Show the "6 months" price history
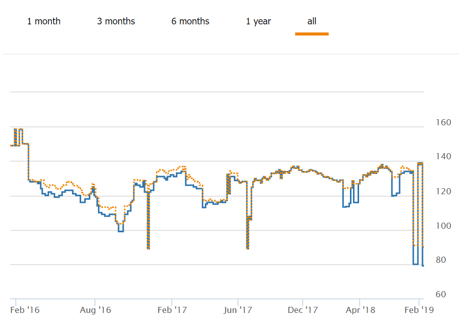459x317 pixels. click(x=190, y=21)
